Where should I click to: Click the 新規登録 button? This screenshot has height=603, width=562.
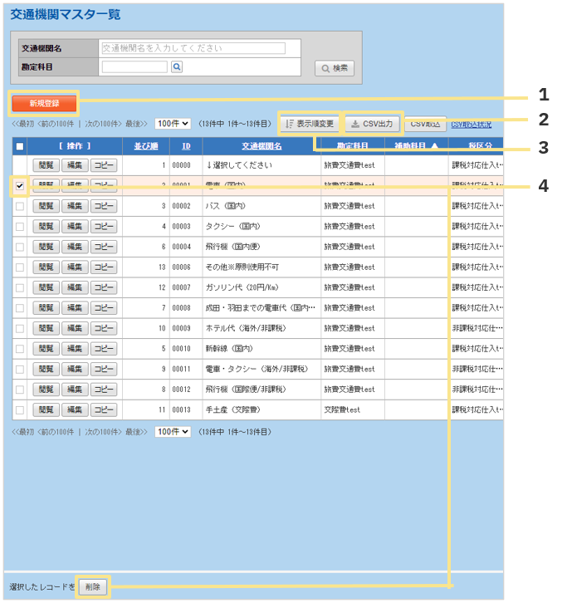click(x=44, y=104)
